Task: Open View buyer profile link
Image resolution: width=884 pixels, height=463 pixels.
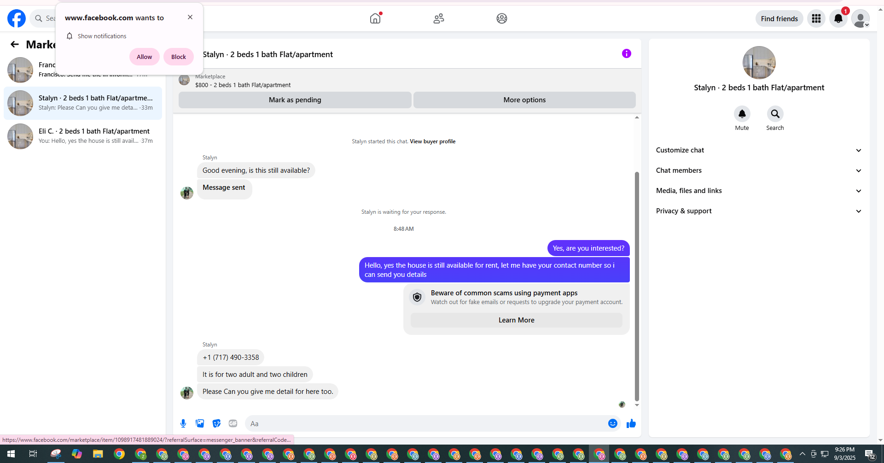Action: (x=433, y=141)
